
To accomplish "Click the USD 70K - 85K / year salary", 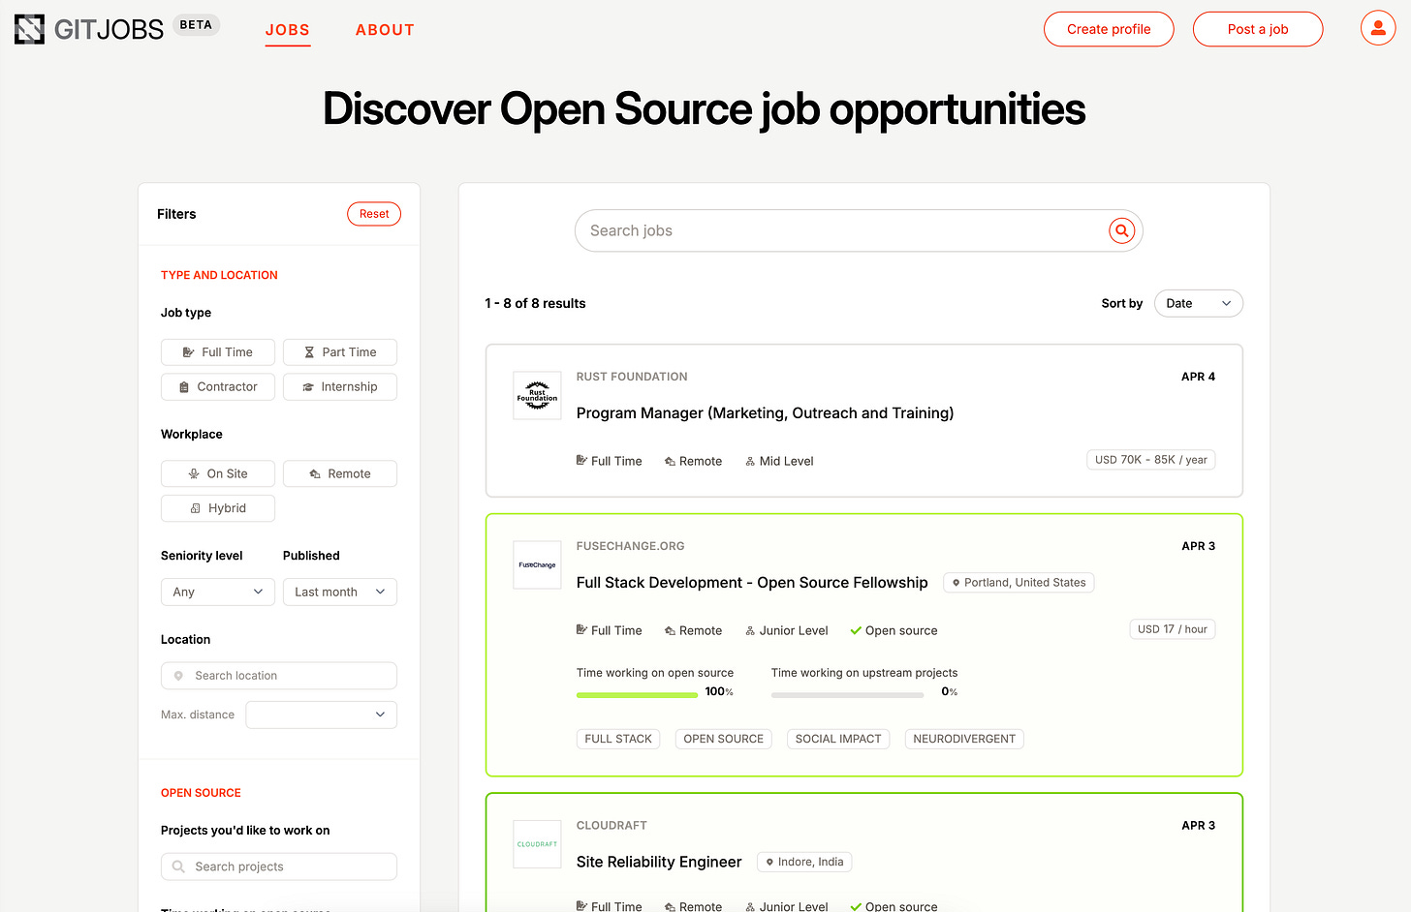I will [1151, 460].
